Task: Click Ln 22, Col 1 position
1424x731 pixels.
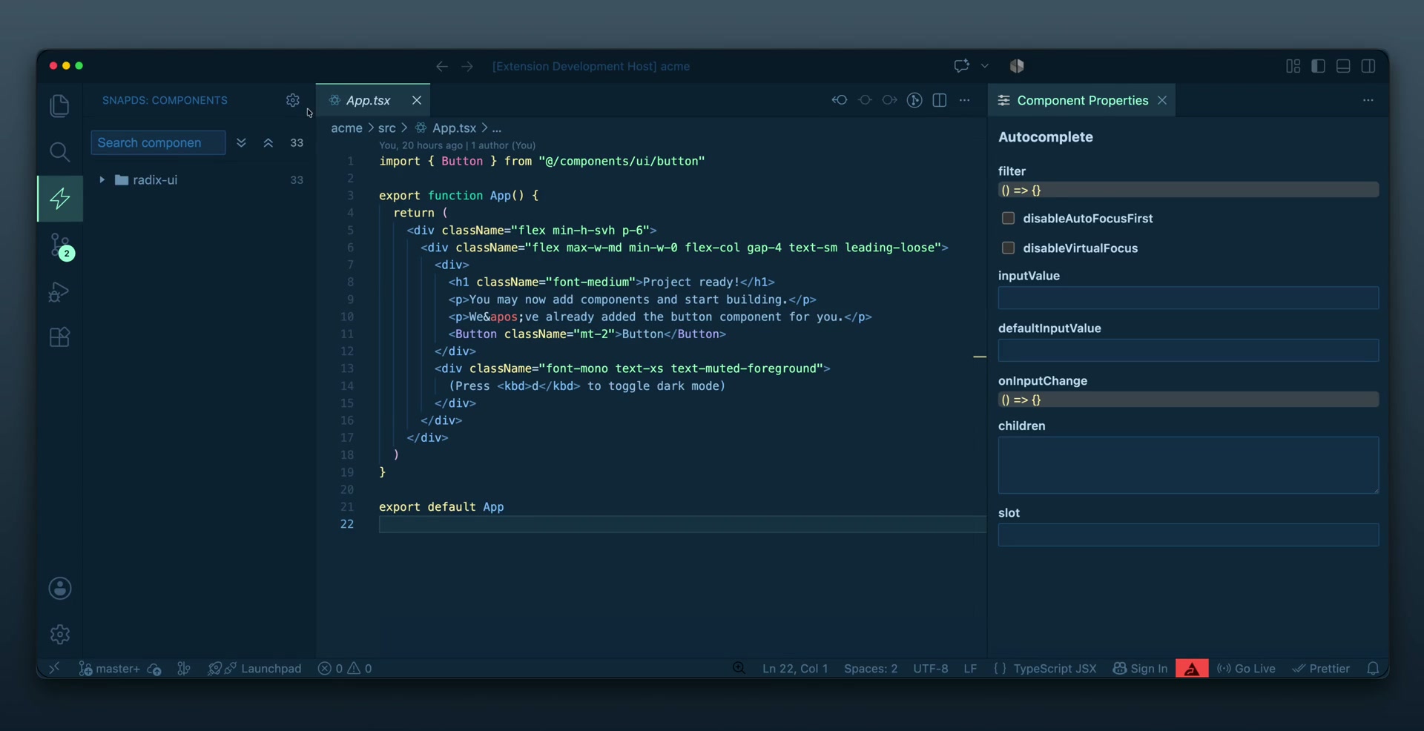Action: pyautogui.click(x=795, y=668)
